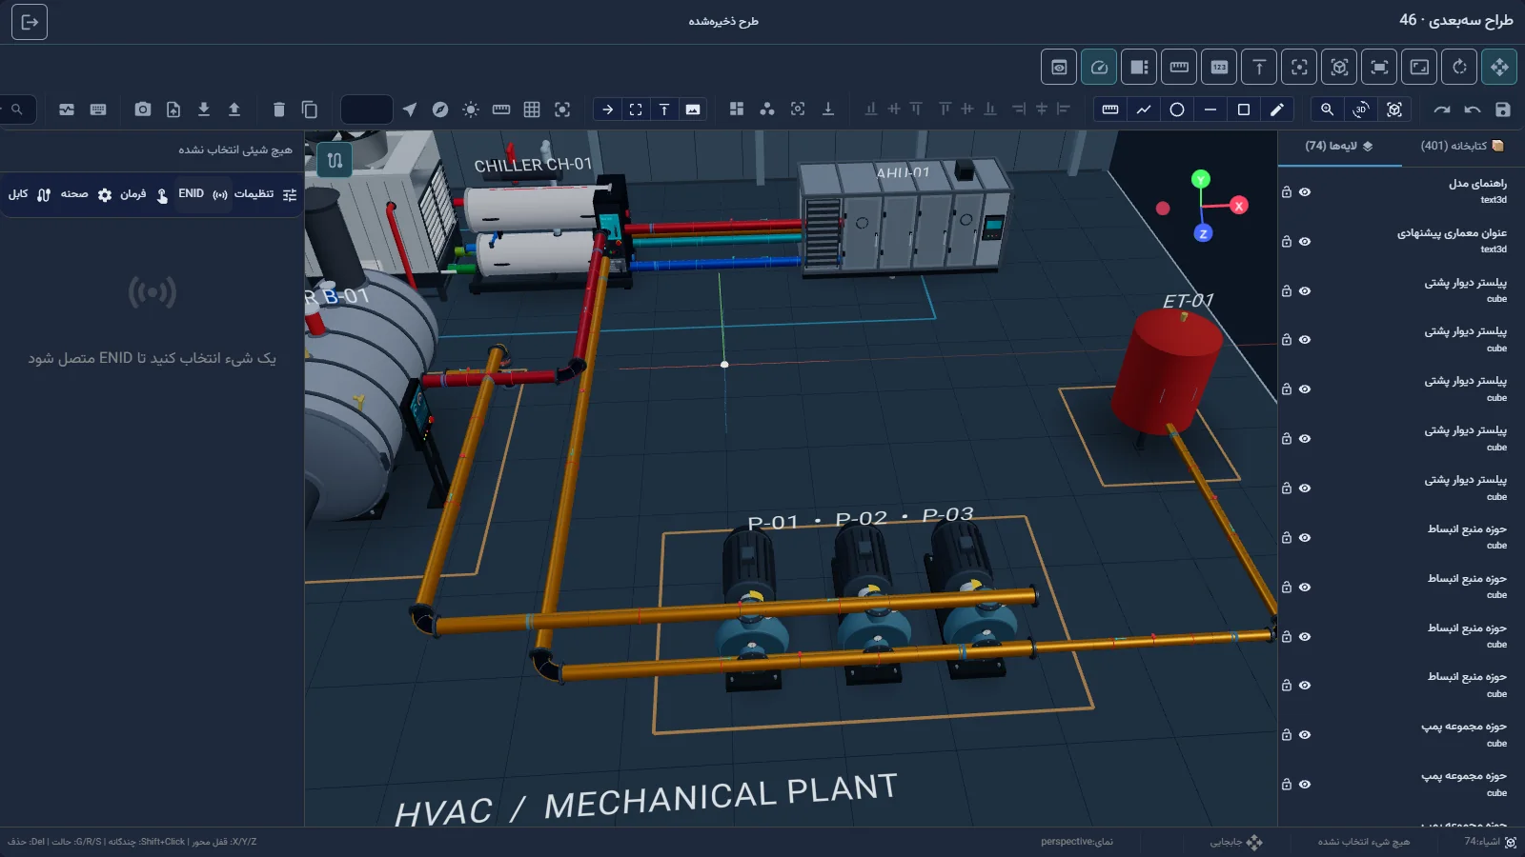Select the top-row ruler measurement icon
The image size is (1525, 857).
pos(1179,67)
